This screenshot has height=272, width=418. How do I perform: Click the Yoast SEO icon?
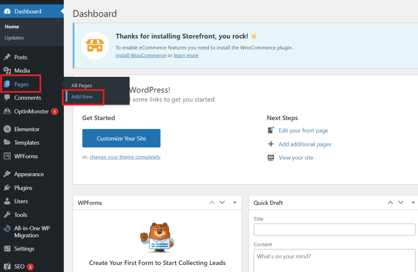coord(7,267)
